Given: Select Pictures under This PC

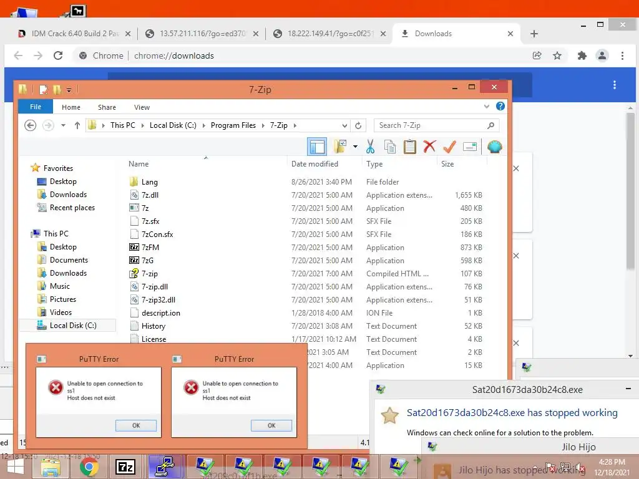Looking at the screenshot, I should (x=63, y=299).
